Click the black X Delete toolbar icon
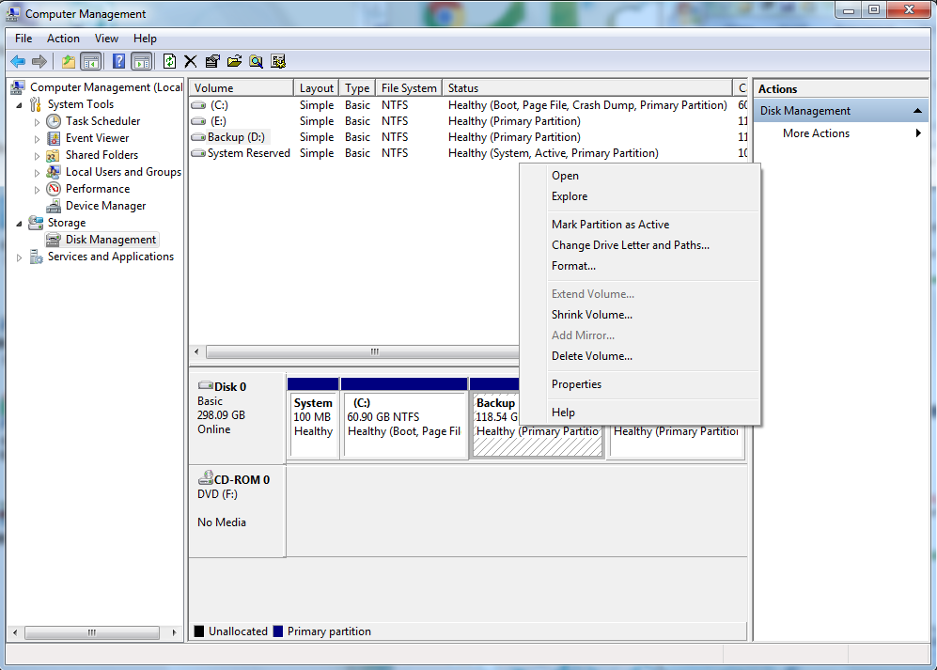Screen dimensions: 937x670 coord(191,62)
